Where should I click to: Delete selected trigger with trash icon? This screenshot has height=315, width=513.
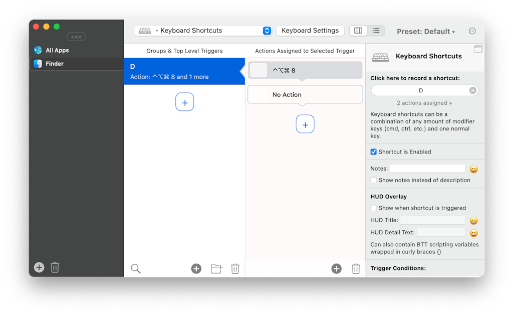coord(235,268)
